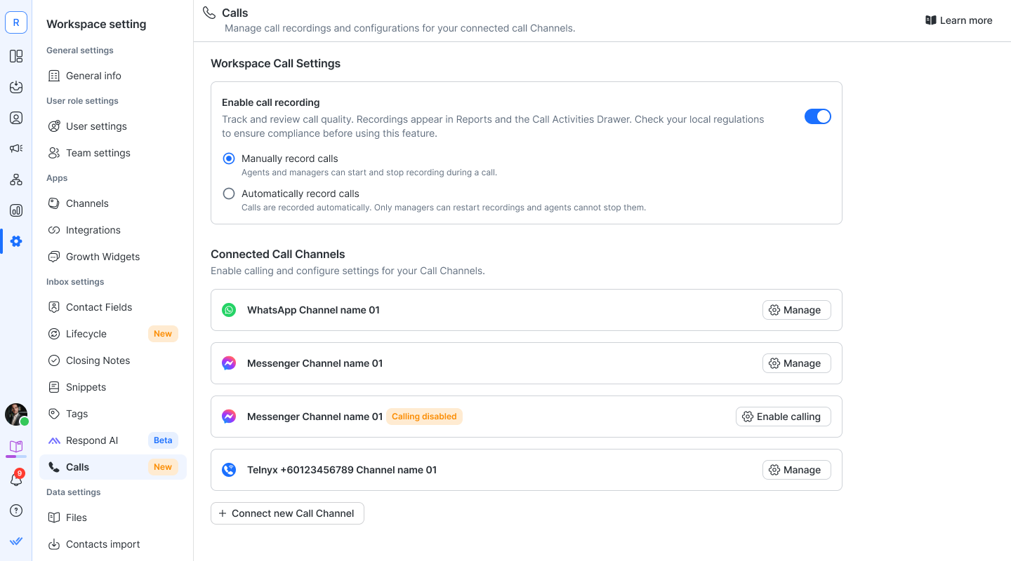Click the user profile avatar photo
This screenshot has height=561, width=1011.
[16, 414]
